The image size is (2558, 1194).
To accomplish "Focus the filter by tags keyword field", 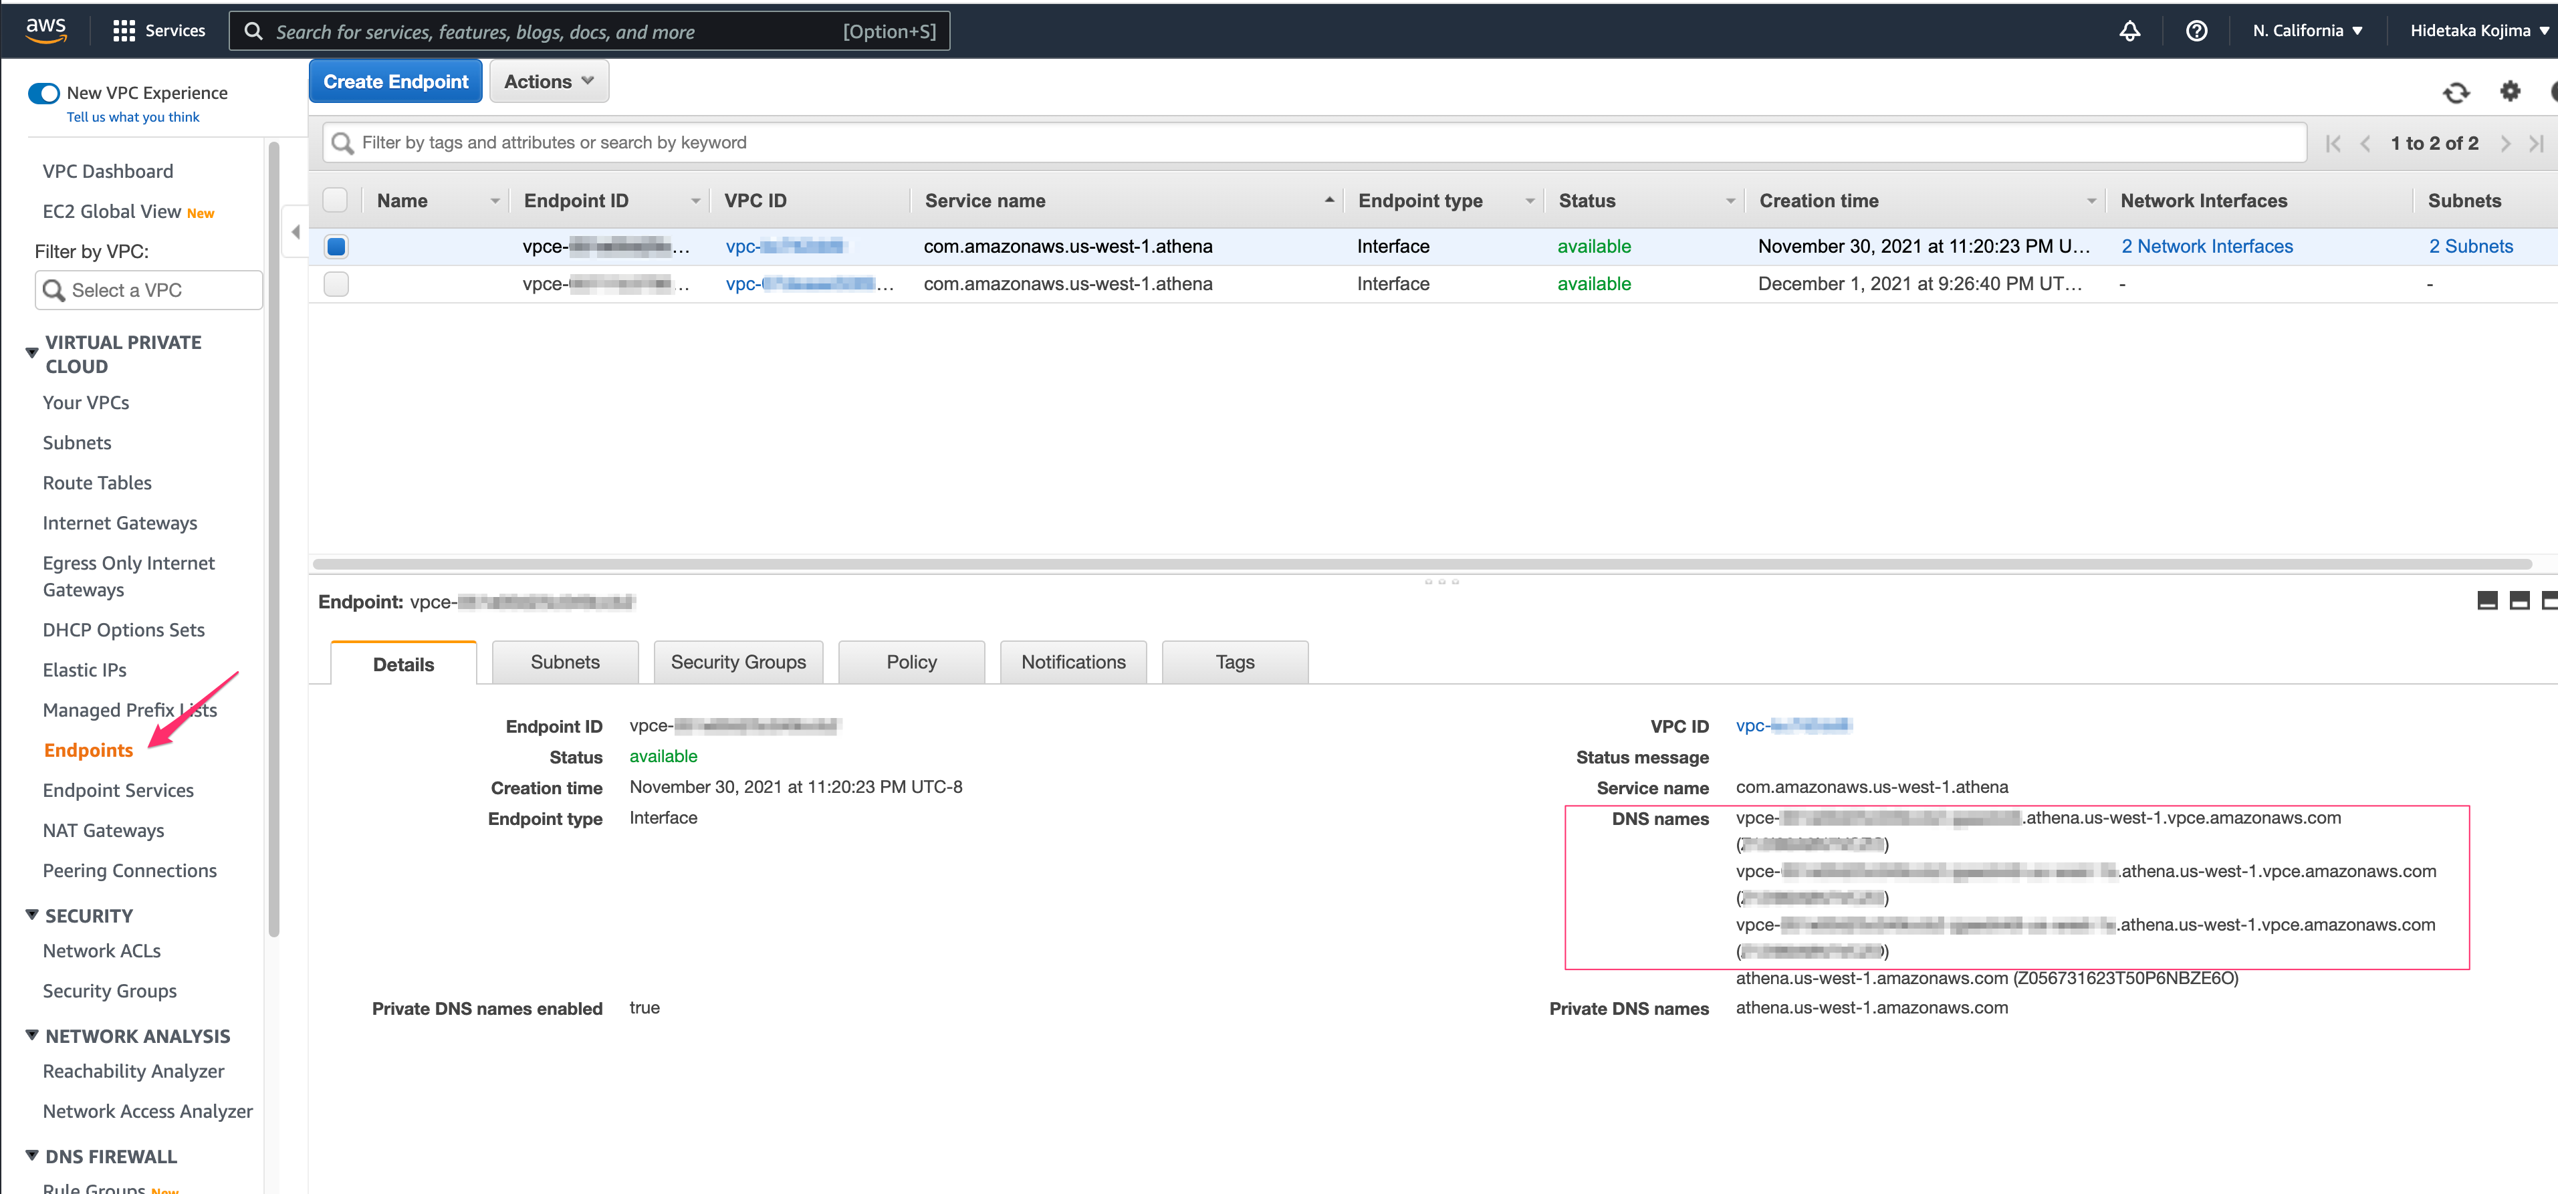I will (1314, 143).
